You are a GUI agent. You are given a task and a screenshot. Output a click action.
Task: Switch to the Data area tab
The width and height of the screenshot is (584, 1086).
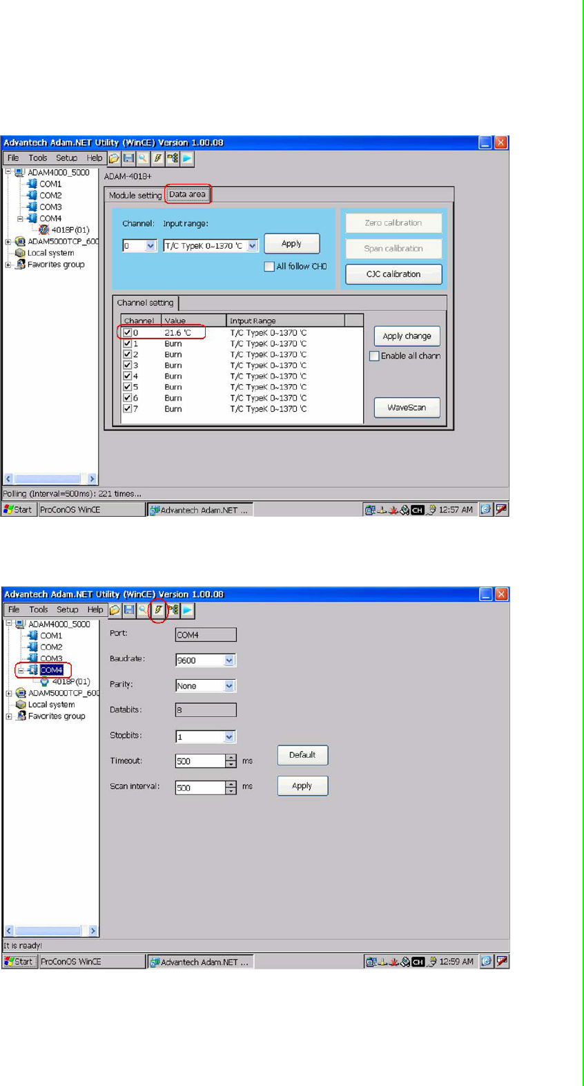(x=188, y=194)
